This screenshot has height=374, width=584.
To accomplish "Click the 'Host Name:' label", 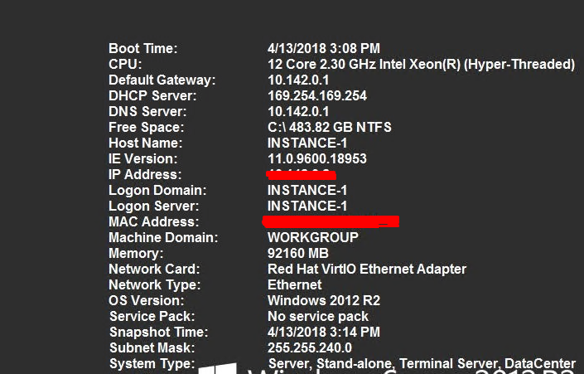I will (145, 143).
